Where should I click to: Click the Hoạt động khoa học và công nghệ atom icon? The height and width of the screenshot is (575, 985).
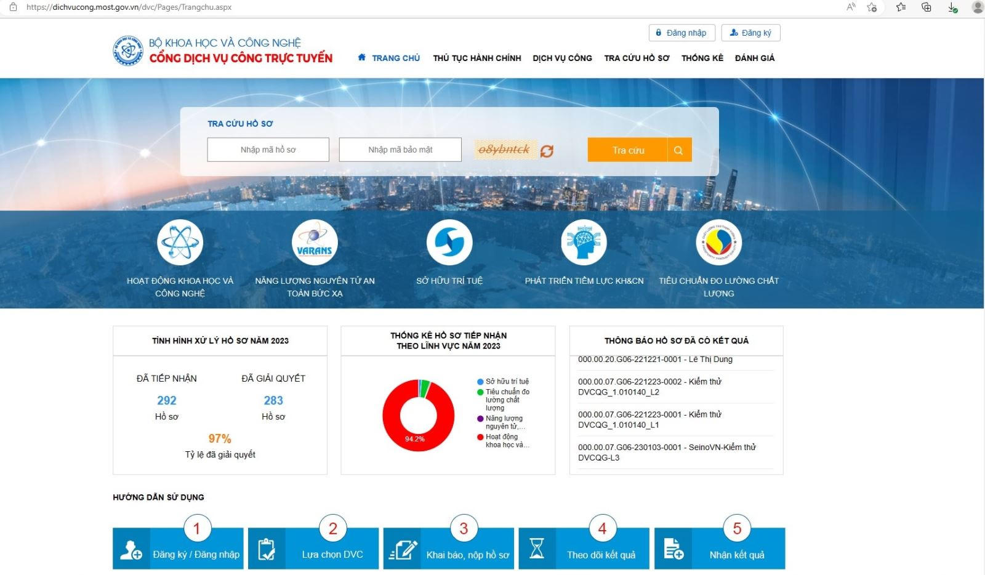[180, 243]
